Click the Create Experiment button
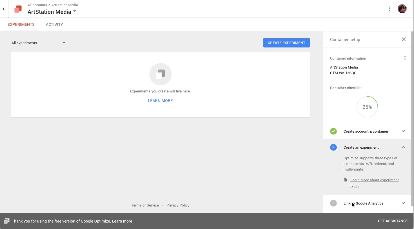414x229 pixels. (x=286, y=43)
